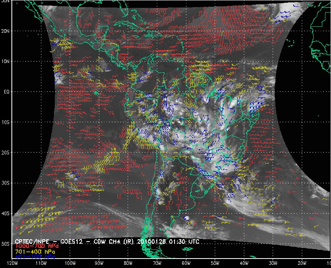Click the 120W longitude label
Image resolution: width=331 pixels, height=268 pixels.
pos(12,263)
